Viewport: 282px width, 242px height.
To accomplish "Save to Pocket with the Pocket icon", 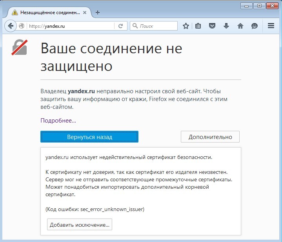I will pos(212,26).
